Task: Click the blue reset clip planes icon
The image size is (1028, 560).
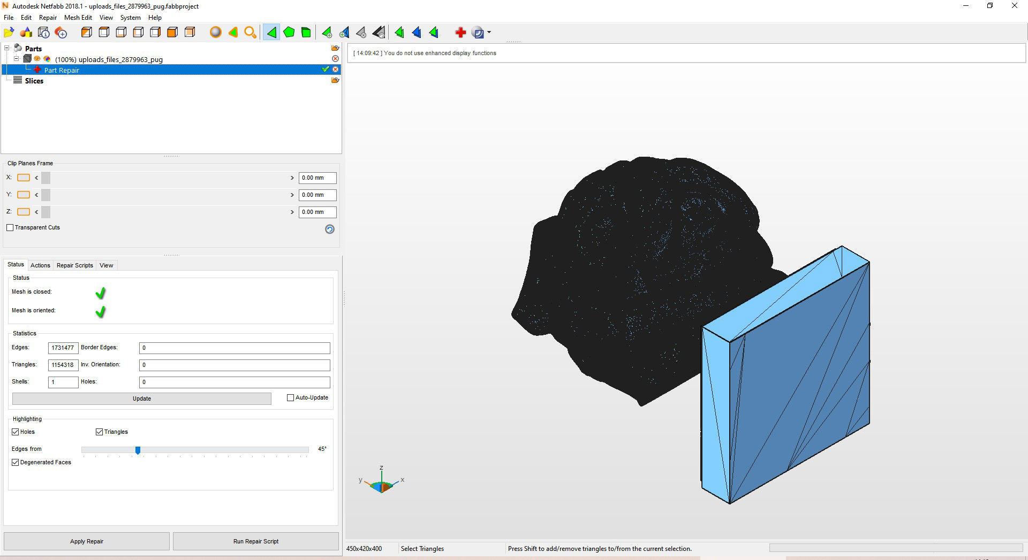Action: pos(330,229)
